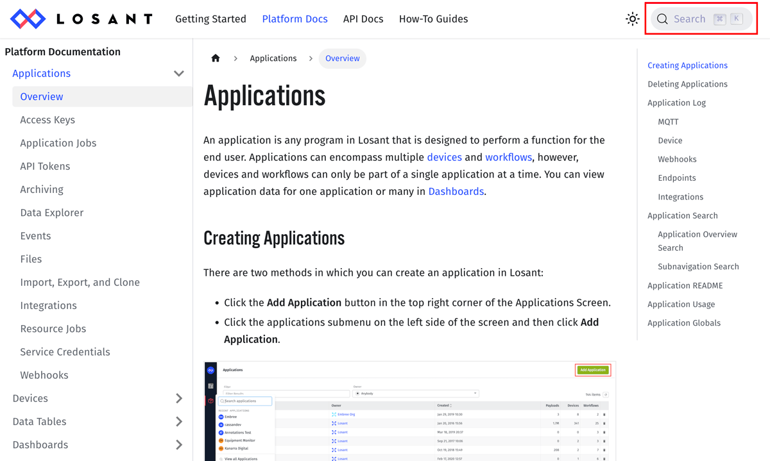Click the Losant logo icon

(x=27, y=19)
